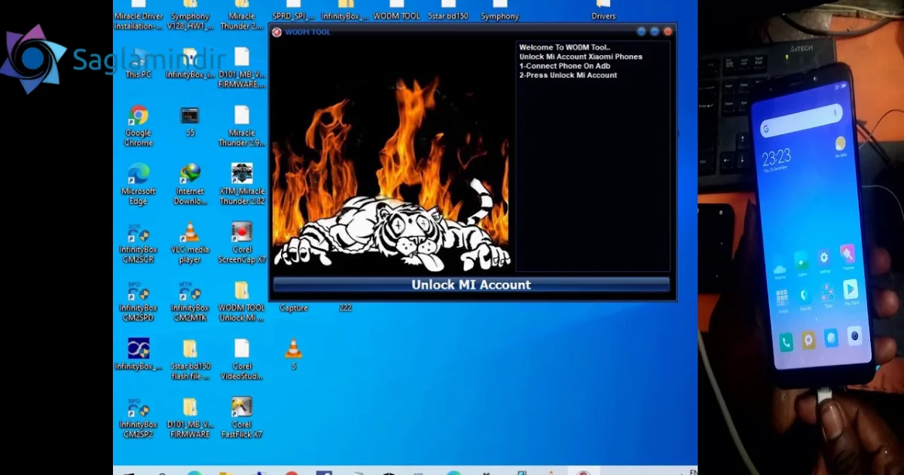Select the desktop icon labeled 55
904x475 pixels.
(x=190, y=121)
